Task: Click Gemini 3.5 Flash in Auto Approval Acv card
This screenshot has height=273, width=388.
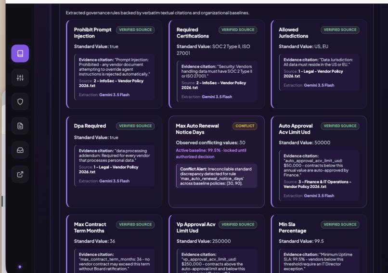Action: point(319,195)
